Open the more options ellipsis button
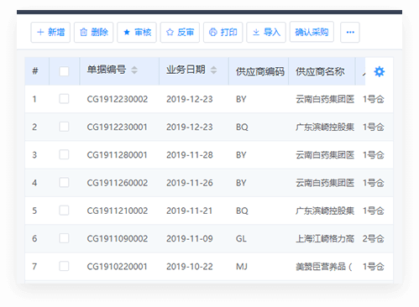This screenshot has width=419, height=307. [x=350, y=33]
